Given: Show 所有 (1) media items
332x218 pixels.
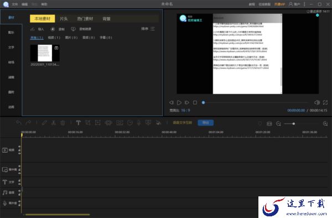Looking at the screenshot, I should pos(37,38).
